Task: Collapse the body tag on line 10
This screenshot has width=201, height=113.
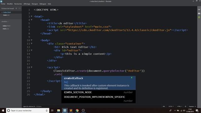Action: [x=32, y=40]
